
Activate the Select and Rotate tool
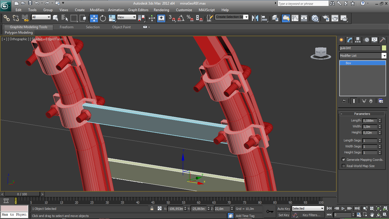[103, 18]
